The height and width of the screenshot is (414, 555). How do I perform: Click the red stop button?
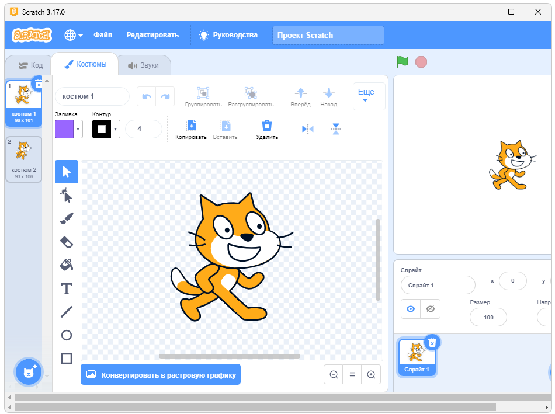pos(421,62)
